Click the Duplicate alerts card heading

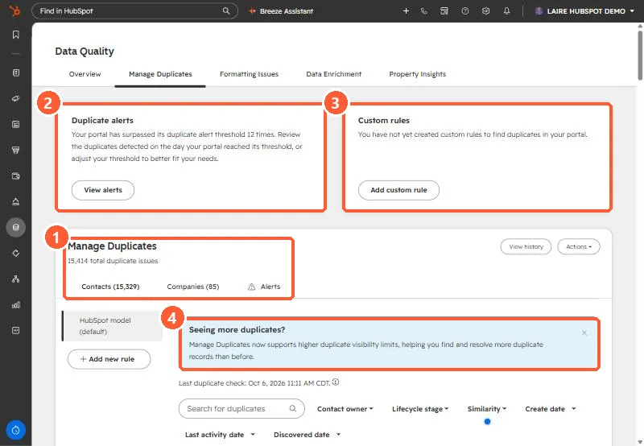[x=102, y=120]
